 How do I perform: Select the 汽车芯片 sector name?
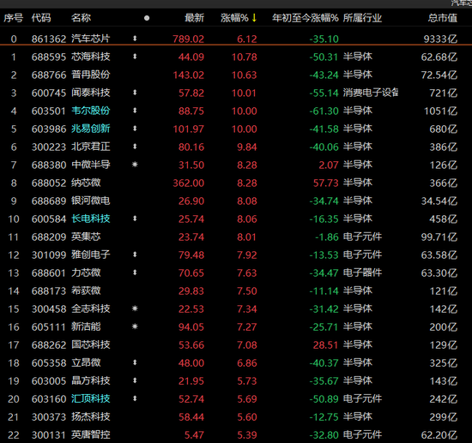tap(91, 39)
